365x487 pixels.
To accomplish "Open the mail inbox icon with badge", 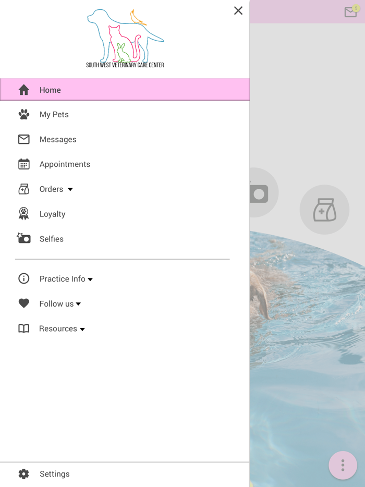I will click(351, 11).
